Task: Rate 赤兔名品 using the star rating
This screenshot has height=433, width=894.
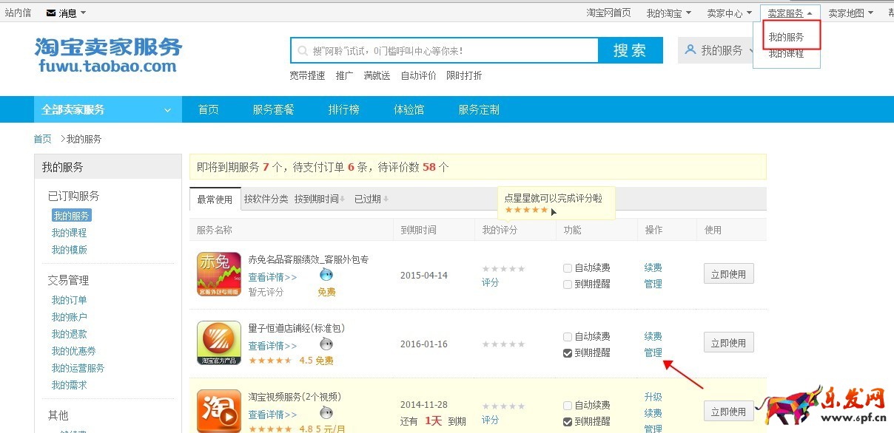Action: 503,269
